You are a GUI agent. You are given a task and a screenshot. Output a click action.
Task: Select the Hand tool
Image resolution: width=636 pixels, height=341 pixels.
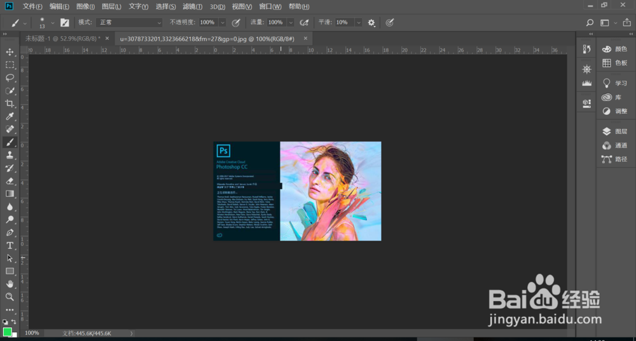pyautogui.click(x=10, y=284)
